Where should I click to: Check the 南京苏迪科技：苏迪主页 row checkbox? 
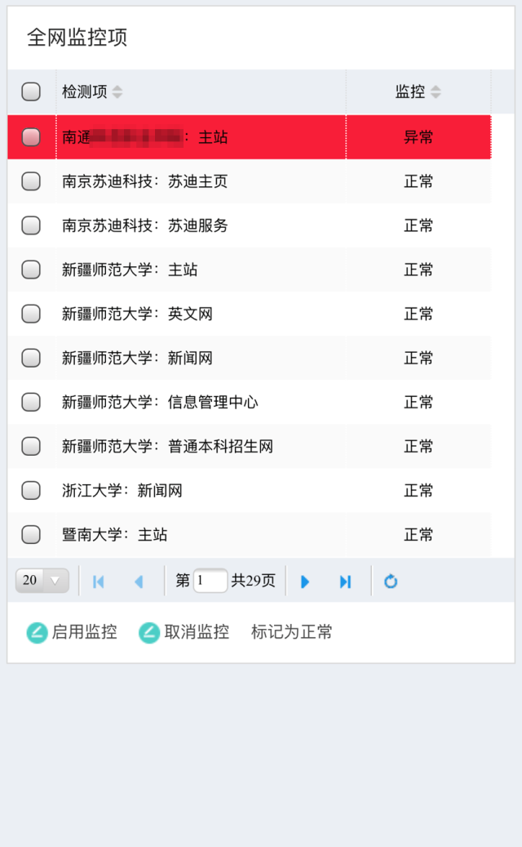click(x=31, y=181)
